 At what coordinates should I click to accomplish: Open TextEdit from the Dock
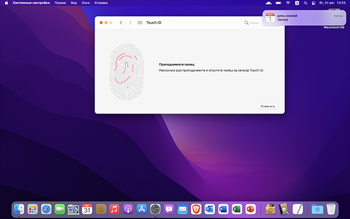pyautogui.click(x=297, y=209)
